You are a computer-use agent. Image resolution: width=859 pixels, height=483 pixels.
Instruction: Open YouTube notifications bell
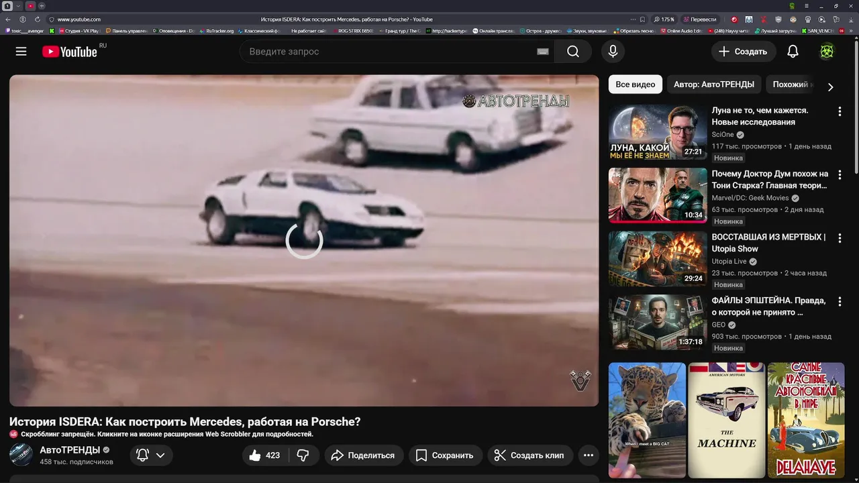793,52
